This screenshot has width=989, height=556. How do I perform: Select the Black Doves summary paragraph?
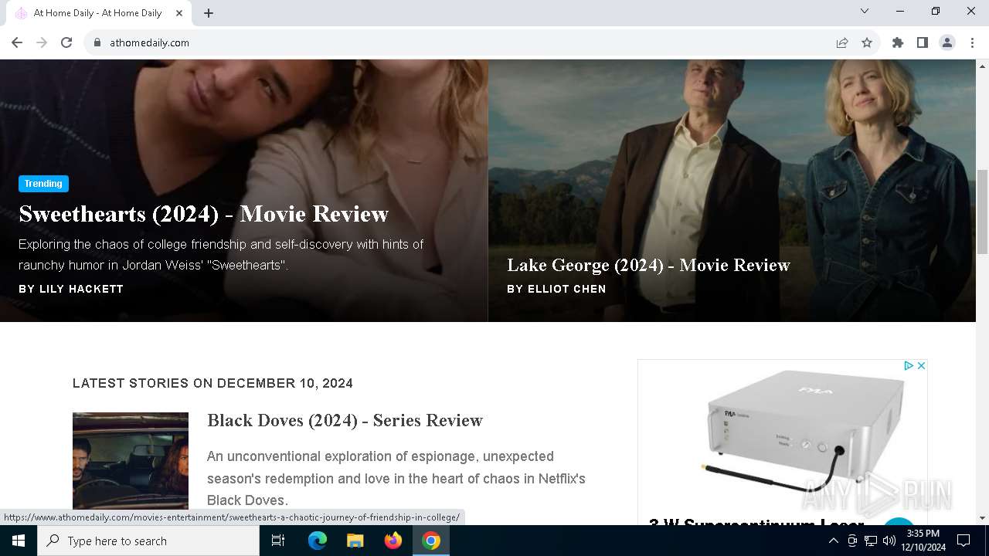396,478
